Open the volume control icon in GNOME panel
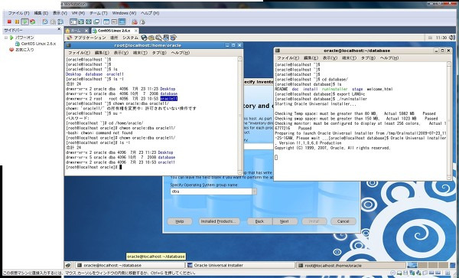This screenshot has height=278, width=459. click(x=452, y=38)
